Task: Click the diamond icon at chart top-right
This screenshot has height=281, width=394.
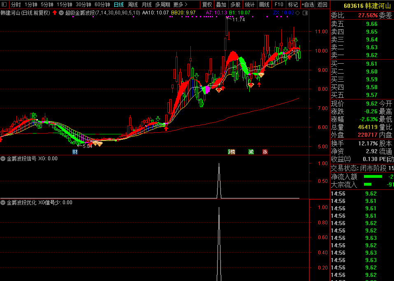Action: [x=297, y=13]
